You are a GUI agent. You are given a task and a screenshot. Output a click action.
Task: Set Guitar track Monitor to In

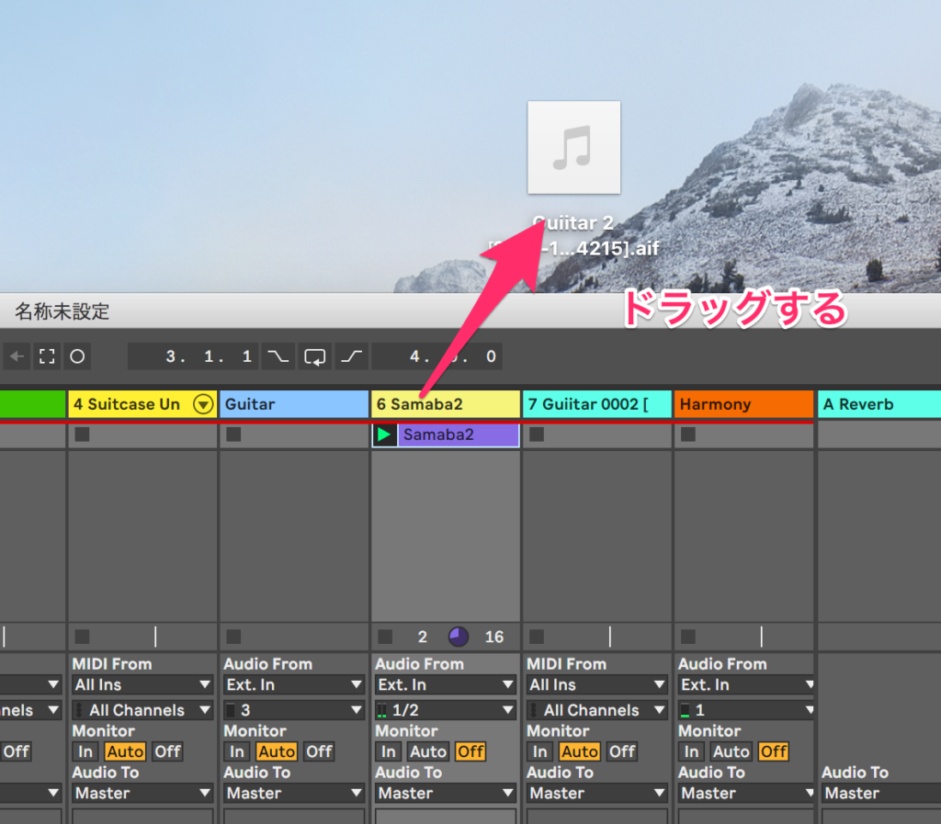[237, 751]
